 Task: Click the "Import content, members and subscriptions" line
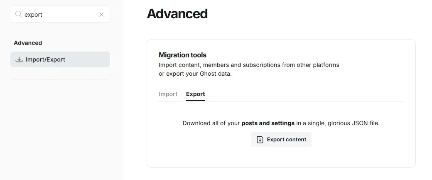coord(215,65)
